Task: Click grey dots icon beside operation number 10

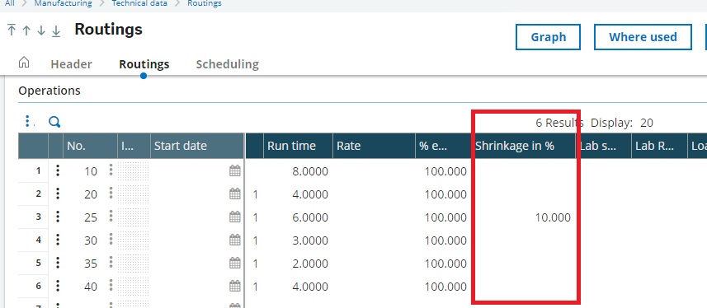Action: [x=111, y=170]
